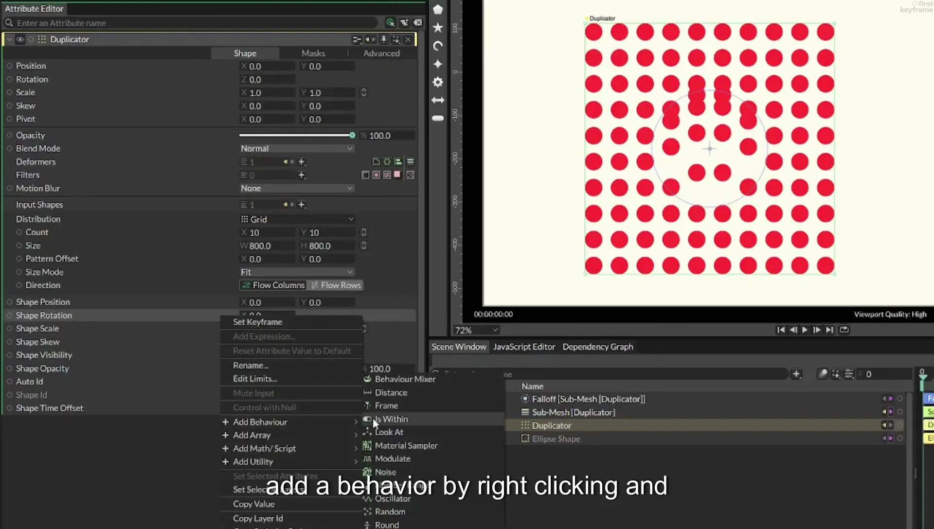Image resolution: width=934 pixels, height=529 pixels.
Task: Enable Flow Columns direction
Action: (x=273, y=285)
